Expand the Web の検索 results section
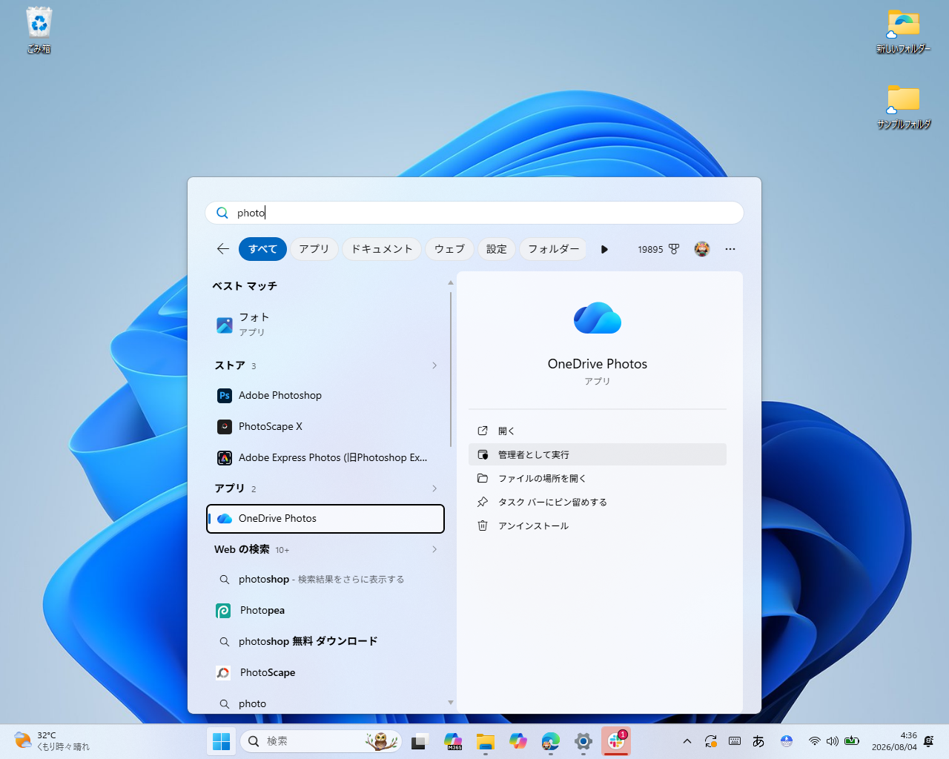This screenshot has width=949, height=759. tap(434, 549)
